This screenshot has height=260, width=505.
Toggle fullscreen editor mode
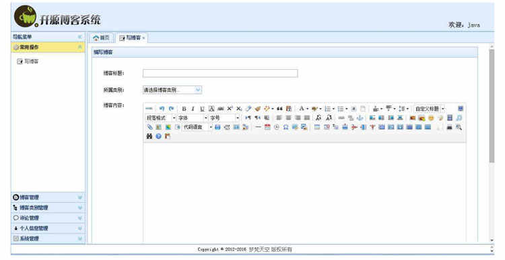tap(461, 109)
